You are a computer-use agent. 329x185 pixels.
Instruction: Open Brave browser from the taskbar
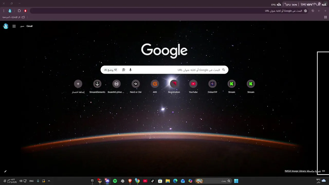(130, 181)
